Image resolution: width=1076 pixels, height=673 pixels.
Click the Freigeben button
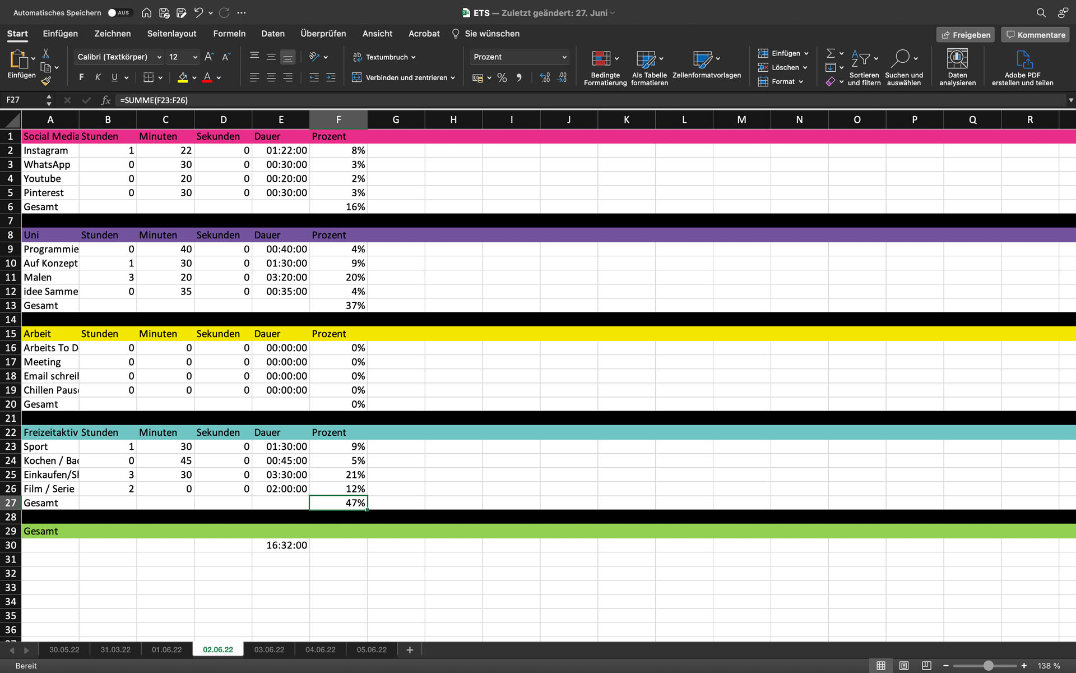pos(965,35)
